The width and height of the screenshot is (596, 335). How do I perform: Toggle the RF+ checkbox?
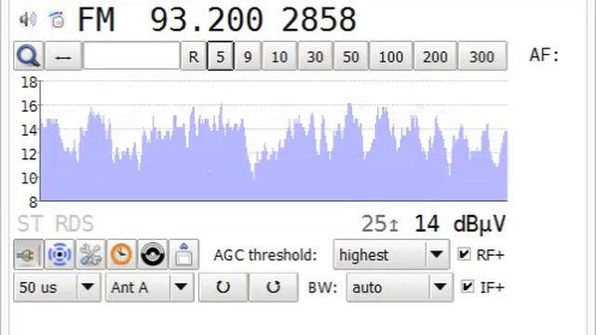point(464,254)
